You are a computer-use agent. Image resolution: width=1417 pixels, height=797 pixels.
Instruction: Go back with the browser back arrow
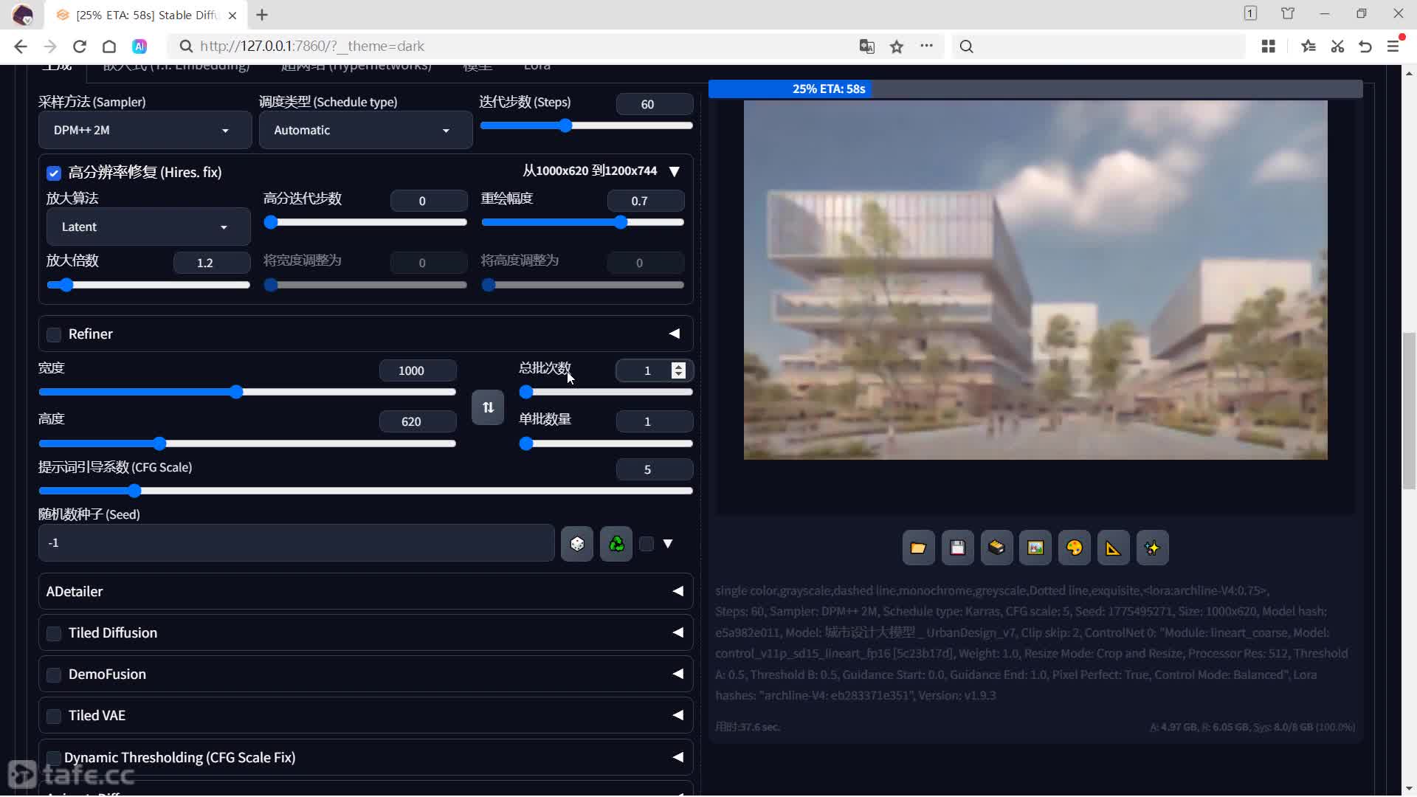(20, 46)
